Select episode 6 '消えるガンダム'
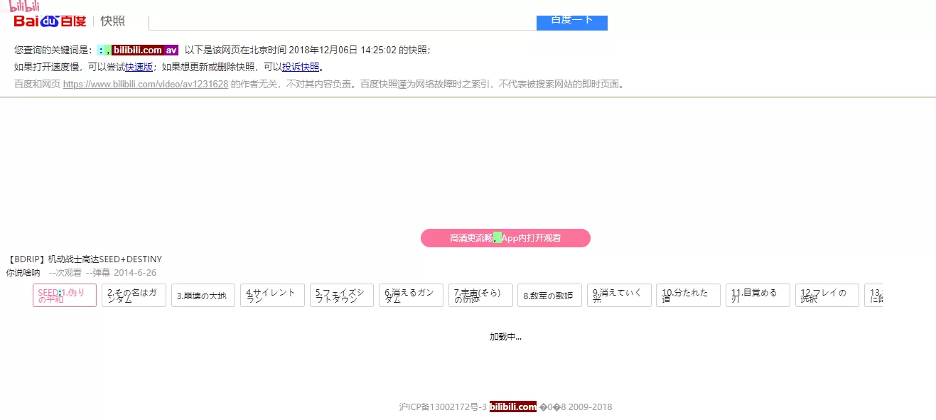 point(411,296)
